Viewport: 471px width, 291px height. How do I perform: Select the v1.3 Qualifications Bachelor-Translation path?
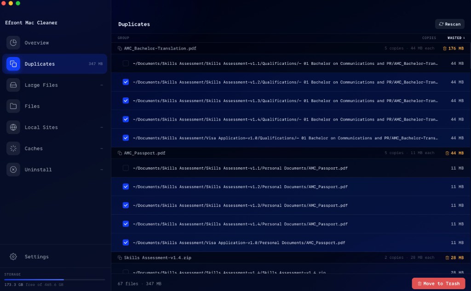(x=285, y=101)
